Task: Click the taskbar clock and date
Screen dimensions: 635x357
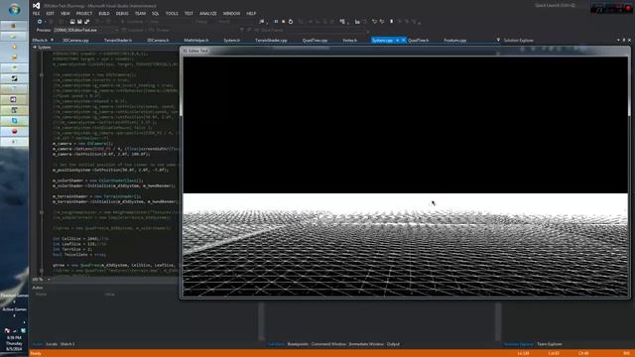Action: click(14, 343)
